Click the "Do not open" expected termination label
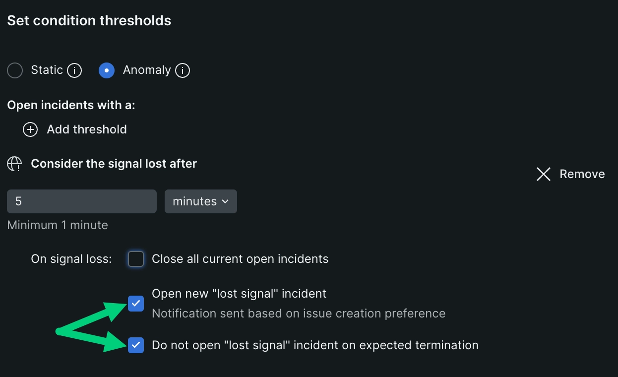 pos(315,345)
